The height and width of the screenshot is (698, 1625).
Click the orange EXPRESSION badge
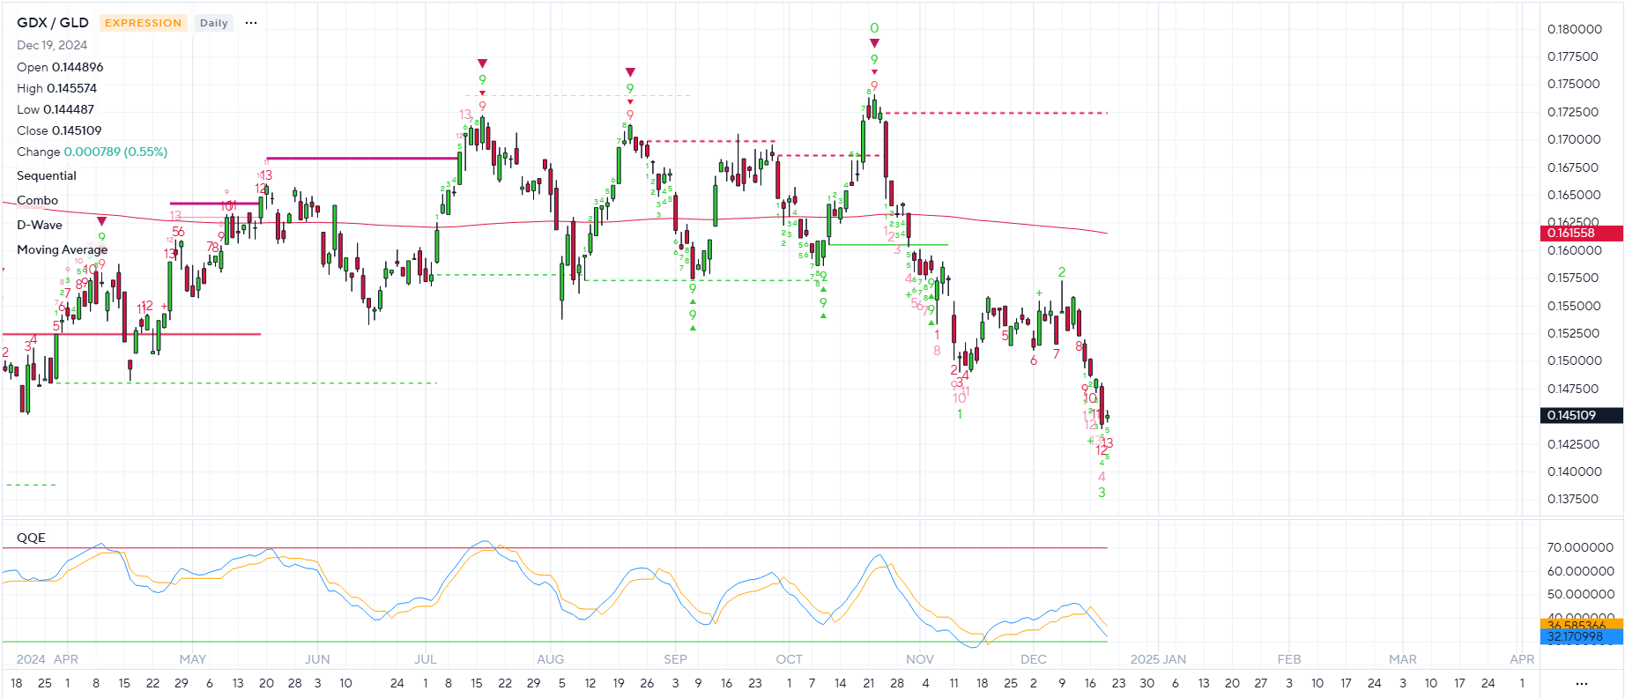pyautogui.click(x=143, y=23)
